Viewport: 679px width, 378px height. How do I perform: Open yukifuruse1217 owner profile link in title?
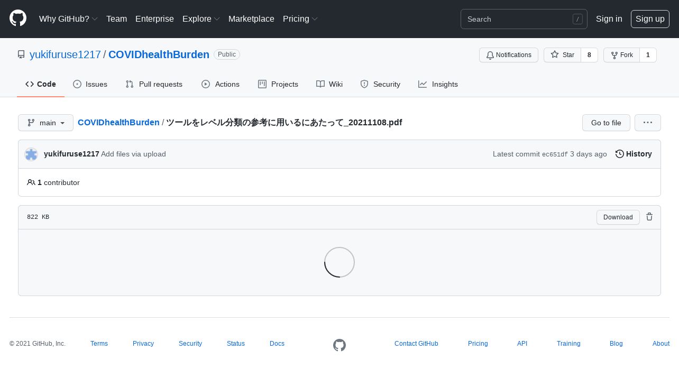coord(65,54)
